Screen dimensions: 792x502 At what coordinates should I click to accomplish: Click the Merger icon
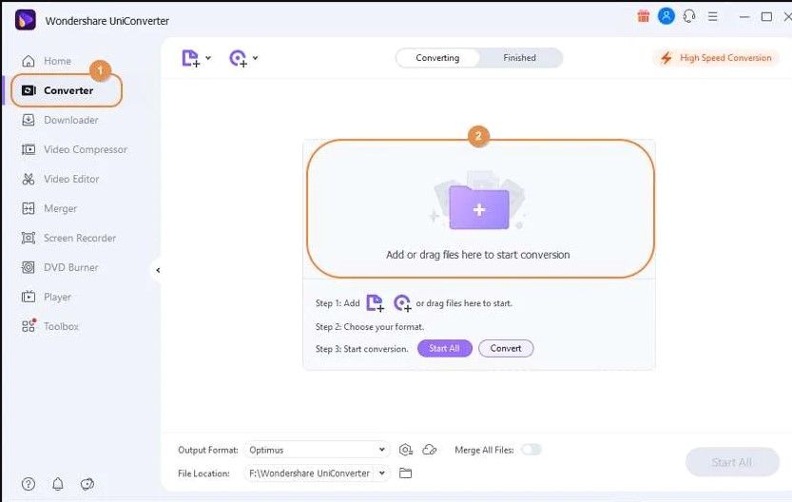pyautogui.click(x=29, y=208)
